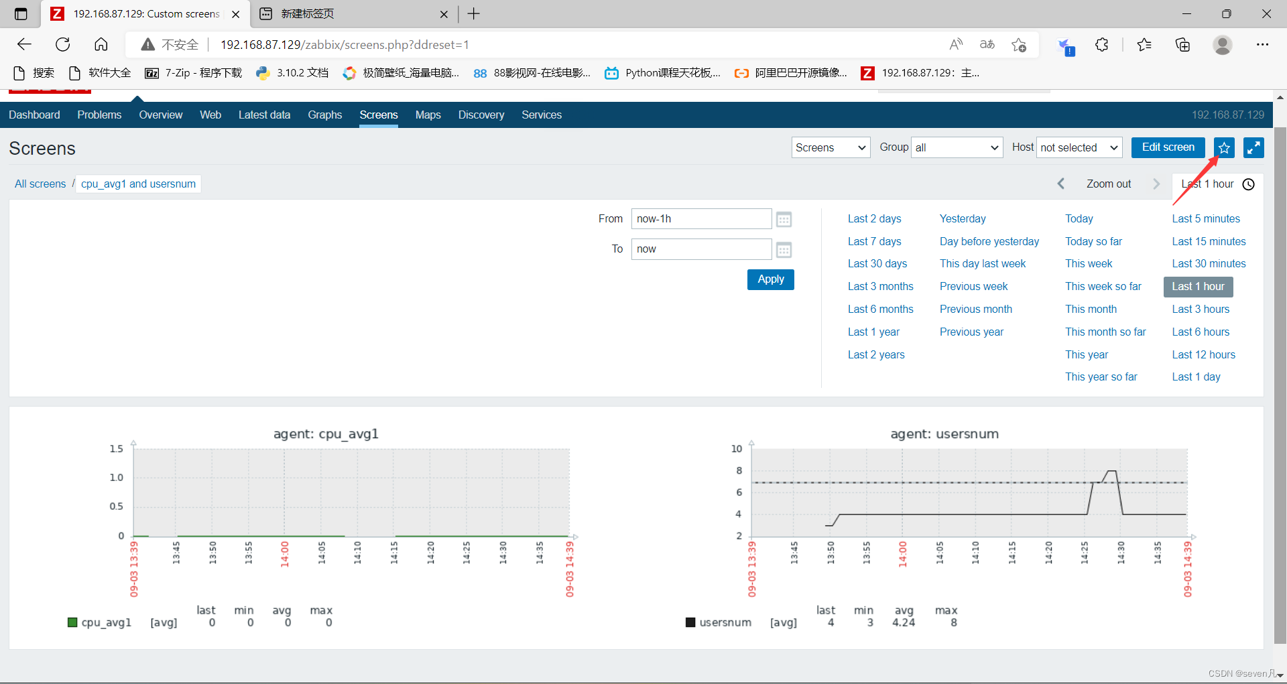The image size is (1287, 684).
Task: Open new browser tab with plus
Action: [x=474, y=13]
